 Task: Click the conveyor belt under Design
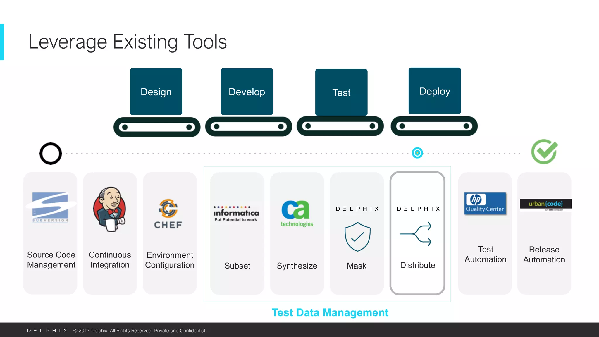[157, 127]
